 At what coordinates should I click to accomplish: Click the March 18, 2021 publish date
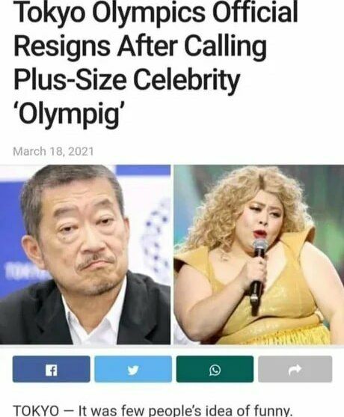[53, 151]
